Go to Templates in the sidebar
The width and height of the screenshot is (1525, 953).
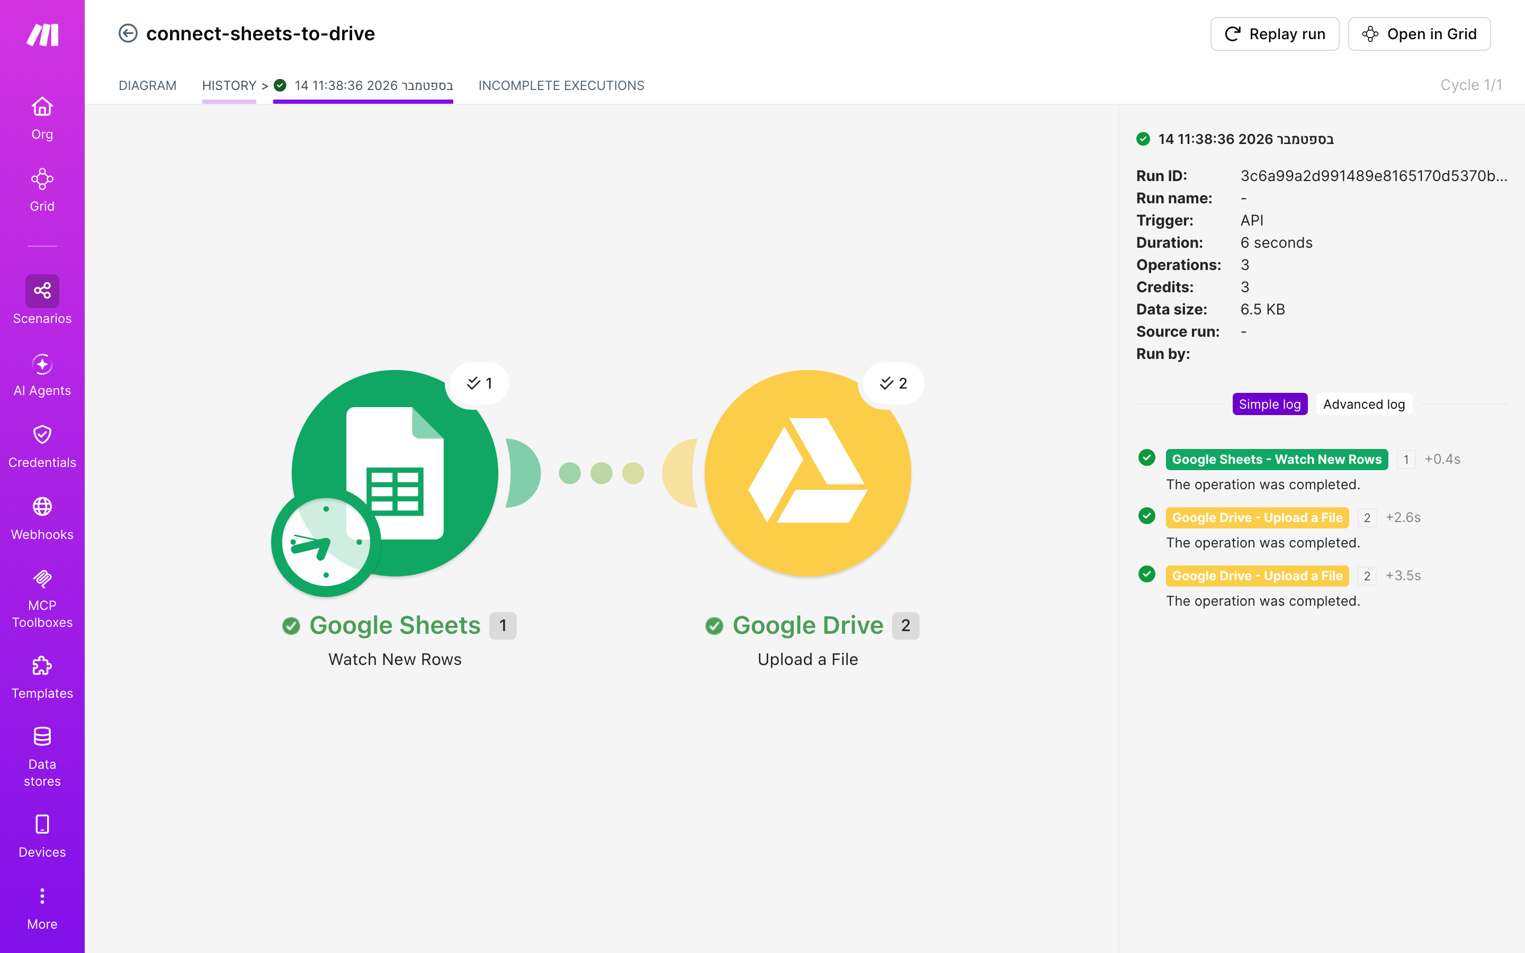tap(42, 678)
